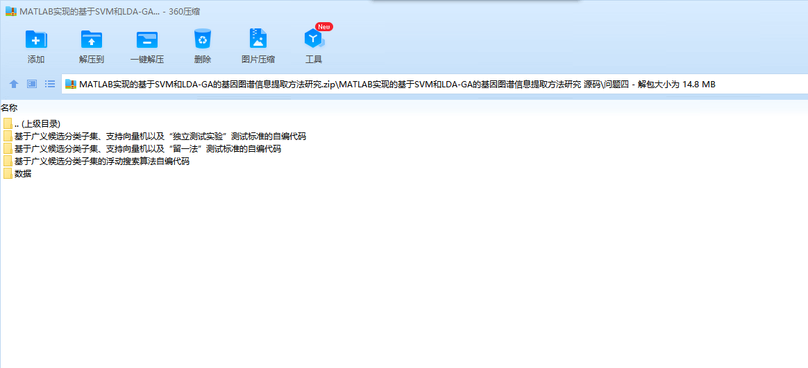The image size is (808, 368).
Task: Click folder icon of the 上级目录 row
Action: click(8, 123)
